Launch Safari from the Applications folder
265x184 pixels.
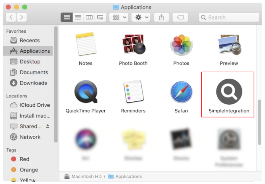(x=181, y=92)
